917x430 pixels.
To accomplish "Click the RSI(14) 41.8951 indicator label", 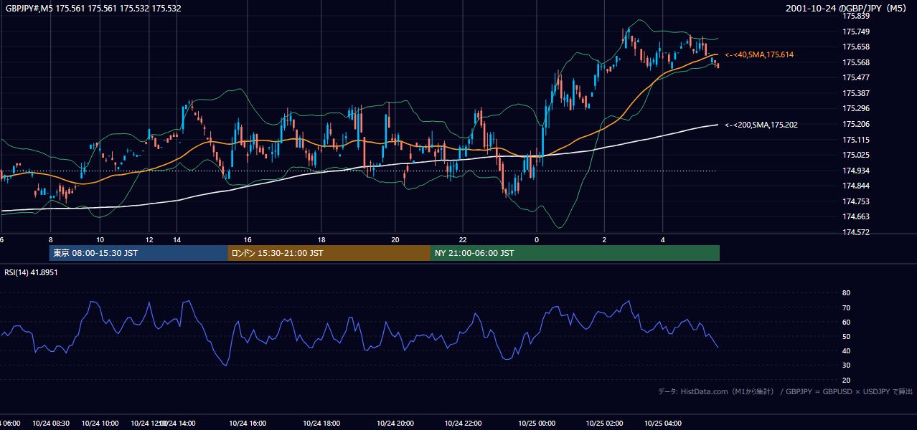I will tap(32, 272).
